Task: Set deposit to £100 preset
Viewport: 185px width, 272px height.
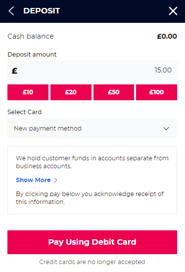Action: (x=156, y=92)
